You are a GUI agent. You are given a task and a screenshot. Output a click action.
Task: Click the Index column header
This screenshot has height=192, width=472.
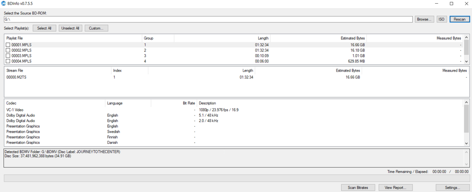[x=130, y=71]
